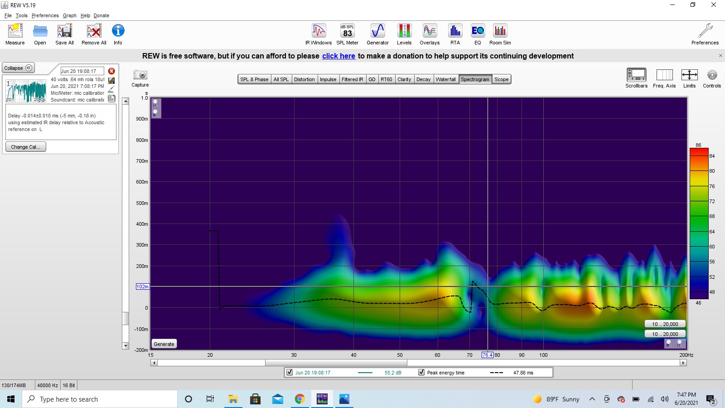Click the trace color pencil icon
Viewport: 725px width, 408px height.
click(111, 89)
